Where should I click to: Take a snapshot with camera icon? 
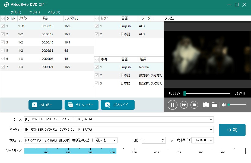[206, 105]
